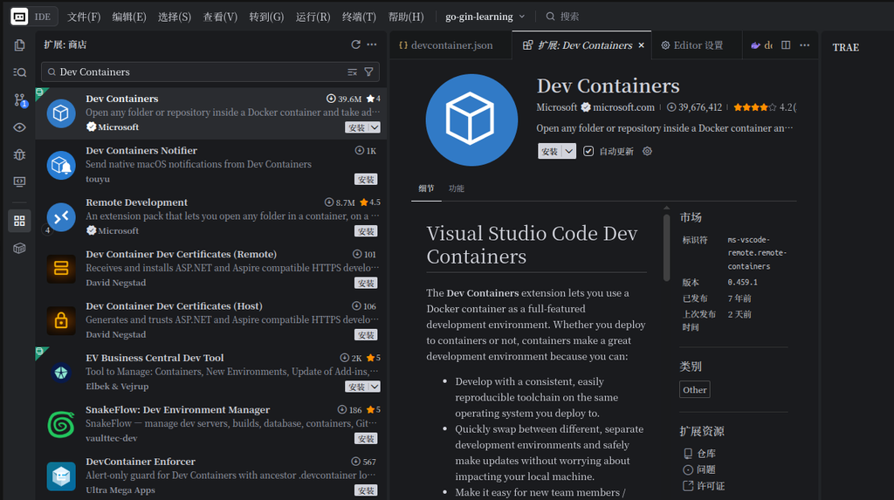Screen dimensions: 894x500
Task: Click the TRAE IDE logo icon
Action: [x=19, y=17]
